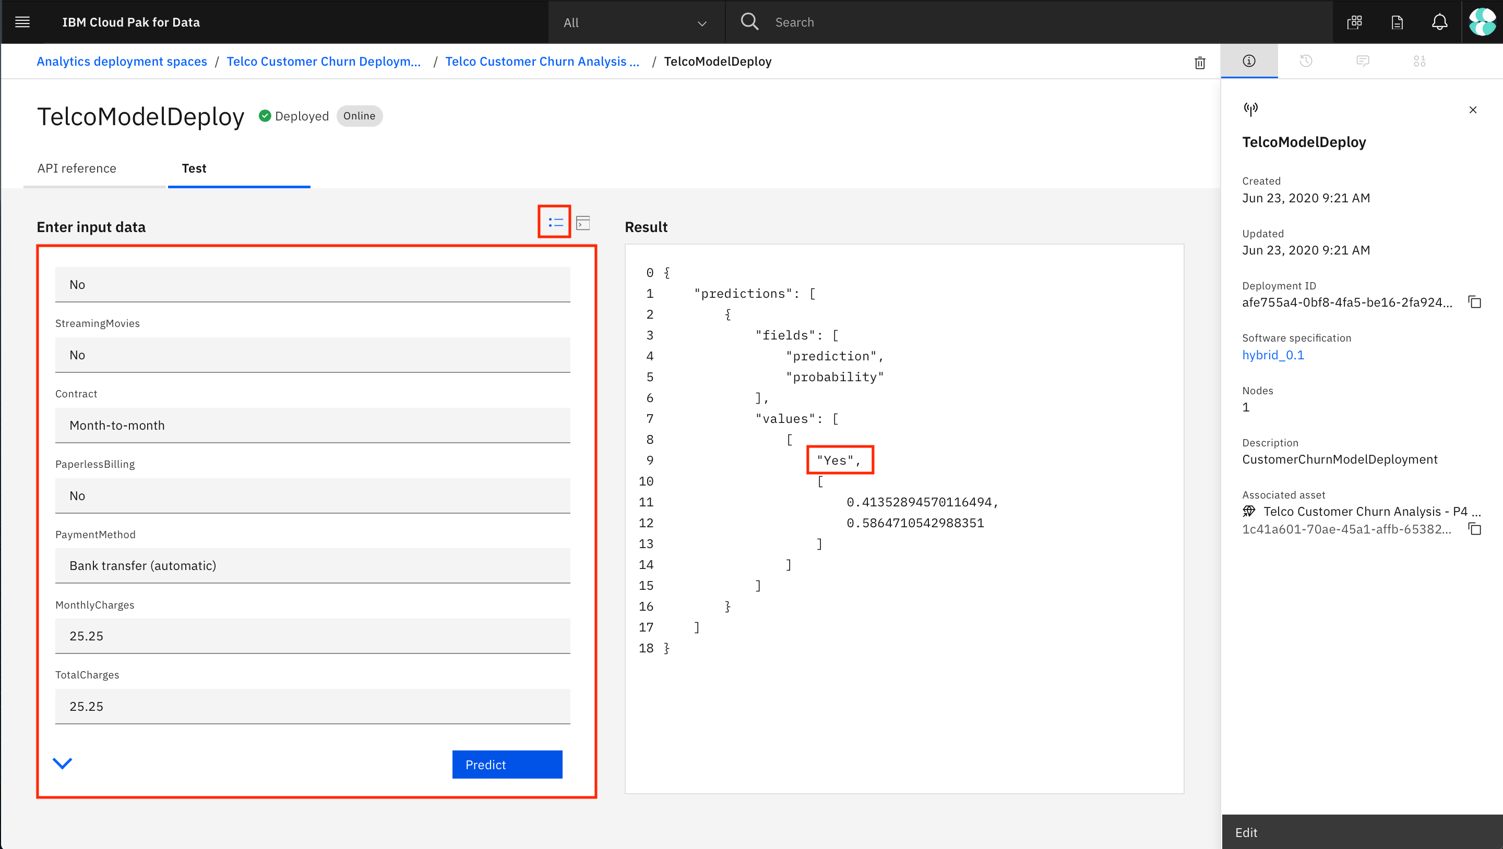Close the TelcoModelDeploy details panel

pos(1473,110)
